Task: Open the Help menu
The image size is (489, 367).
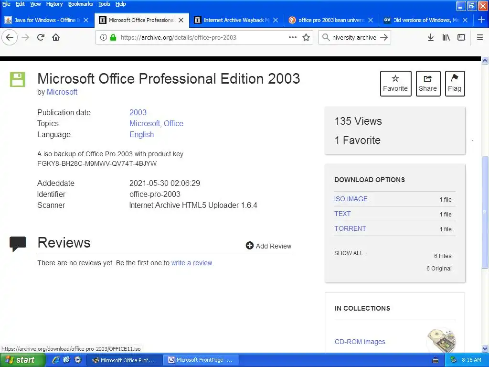Action: pos(120,4)
